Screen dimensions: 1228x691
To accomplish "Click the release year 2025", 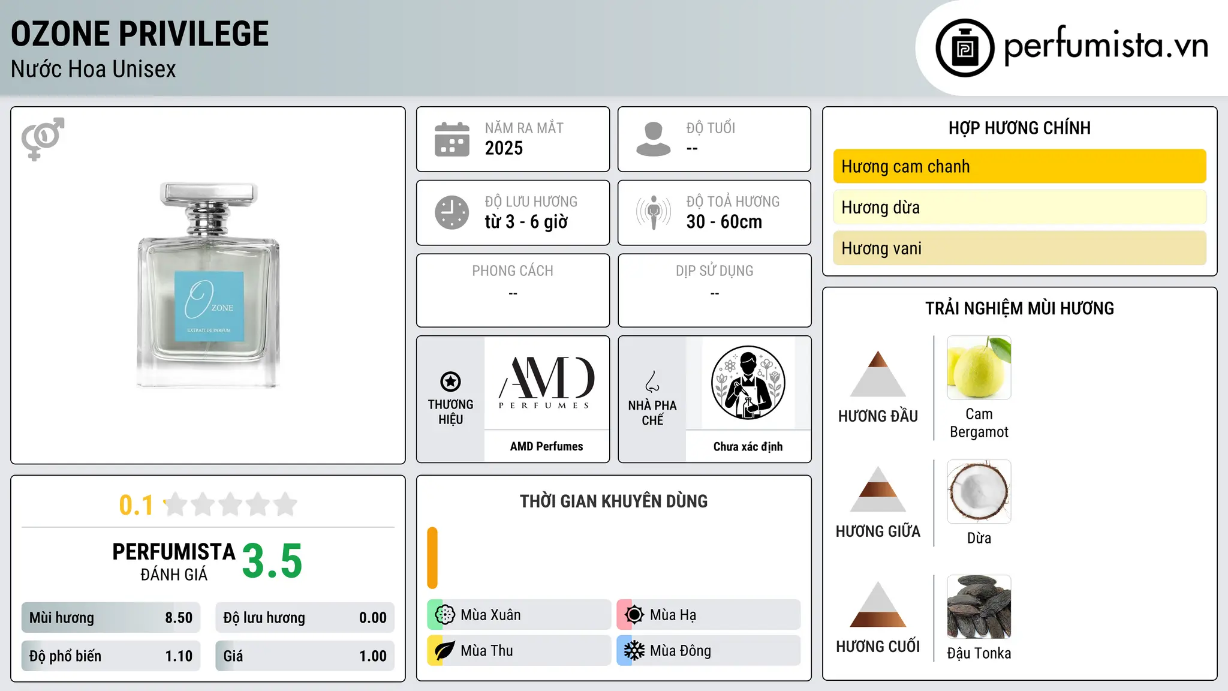I will pos(504,148).
